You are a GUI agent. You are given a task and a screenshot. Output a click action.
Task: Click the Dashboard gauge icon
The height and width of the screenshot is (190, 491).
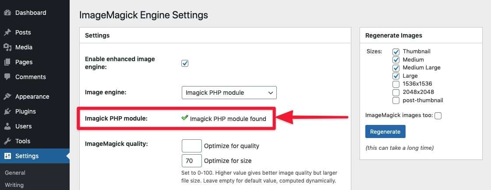pos(7,13)
